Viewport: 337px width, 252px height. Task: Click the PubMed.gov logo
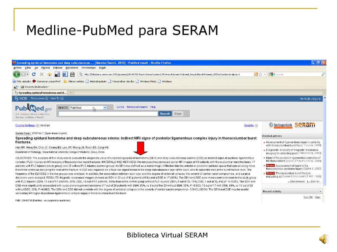click(x=33, y=108)
